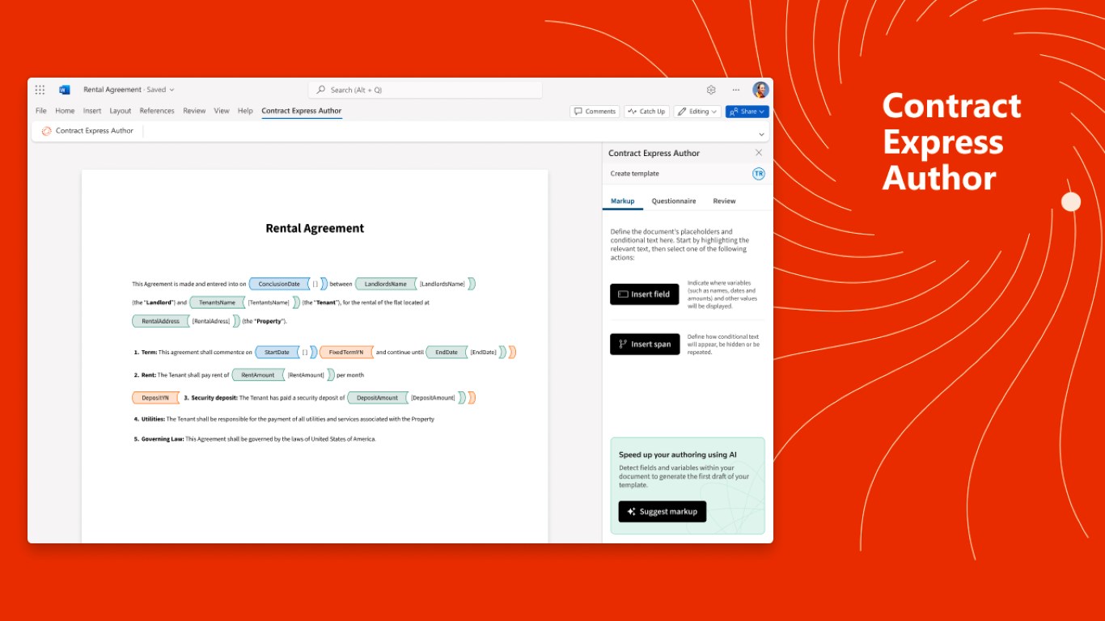Open the Share dropdown button
The image size is (1105, 621).
point(747,112)
